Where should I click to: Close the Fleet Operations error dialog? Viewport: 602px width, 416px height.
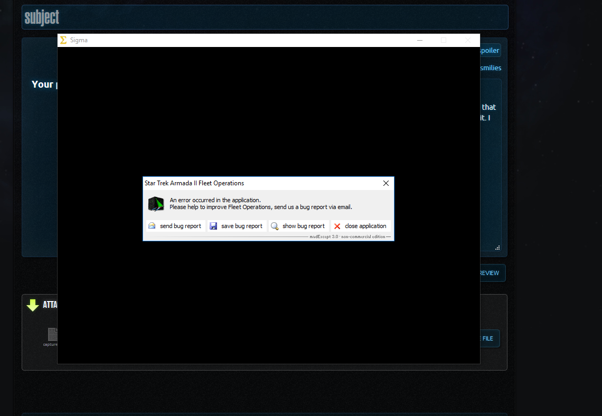[x=386, y=183]
